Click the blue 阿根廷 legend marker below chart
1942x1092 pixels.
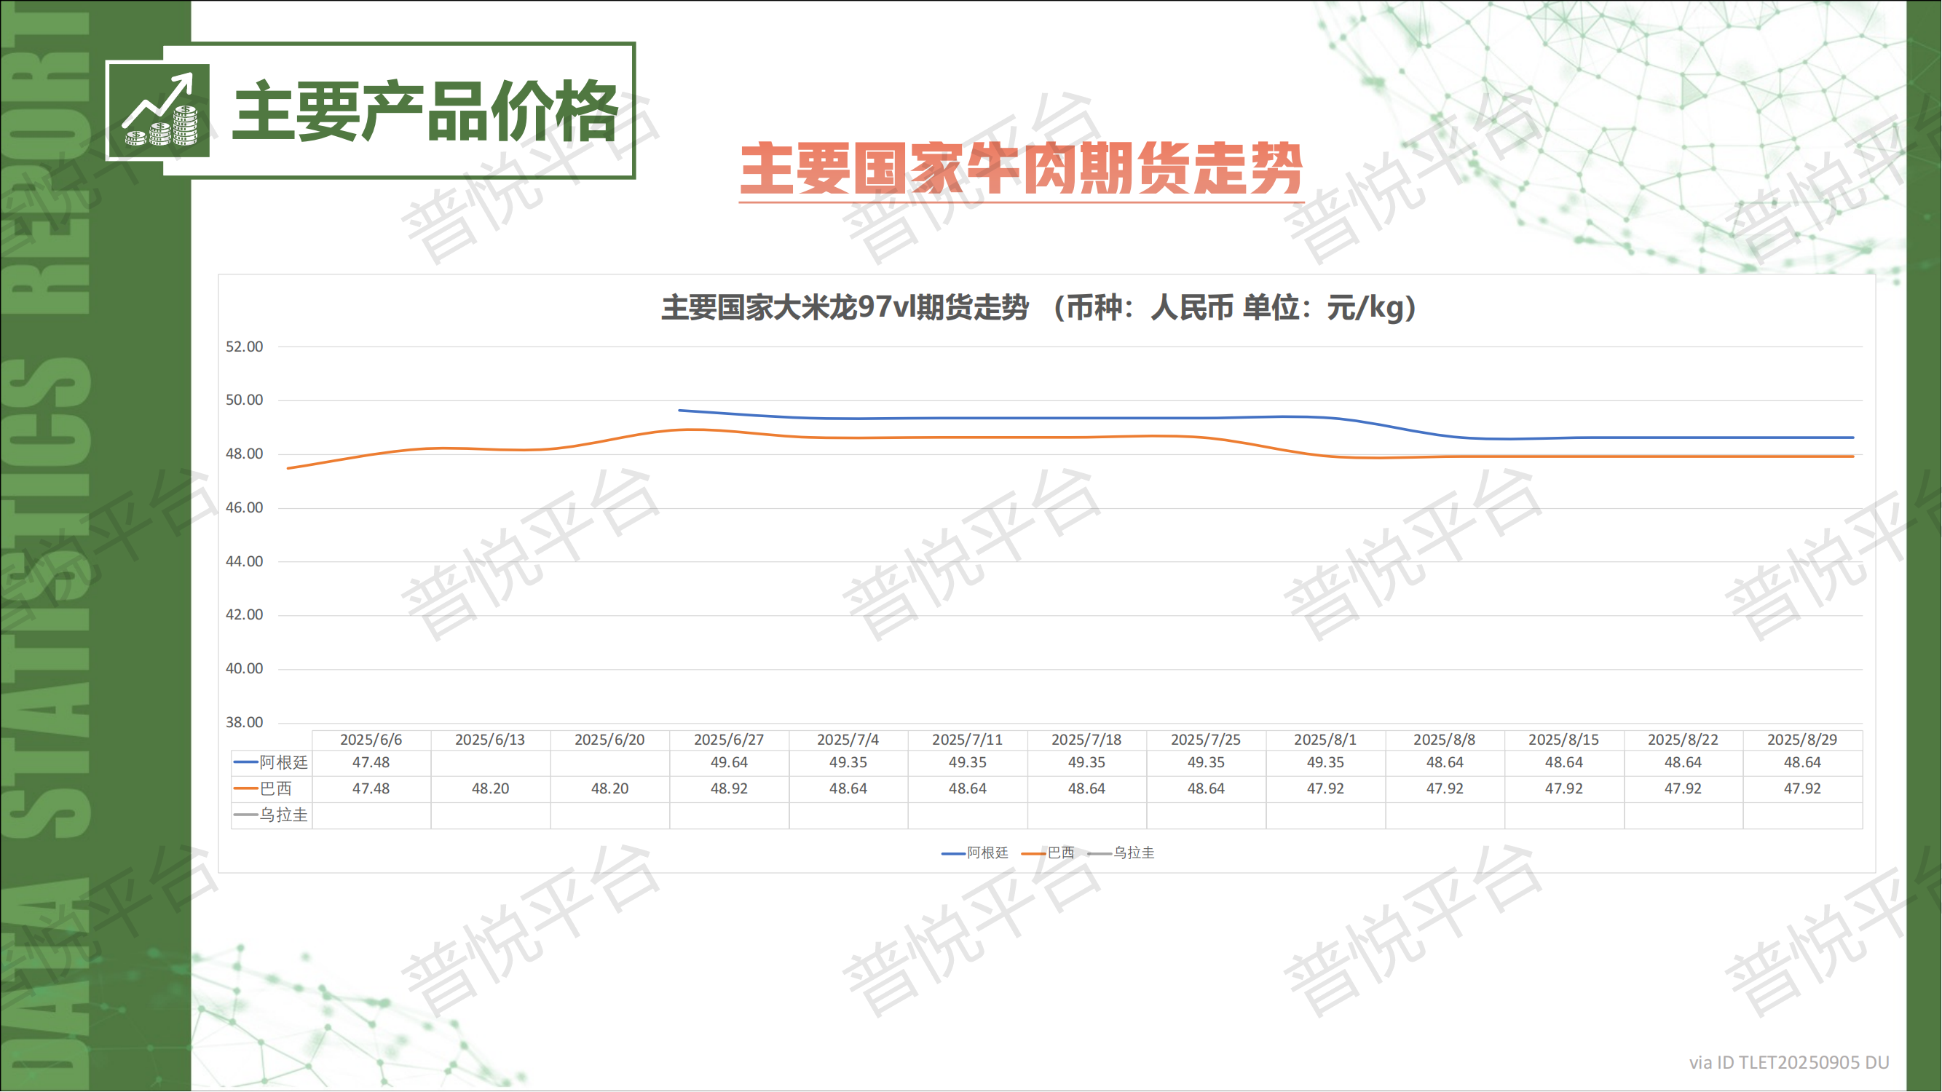[953, 854]
